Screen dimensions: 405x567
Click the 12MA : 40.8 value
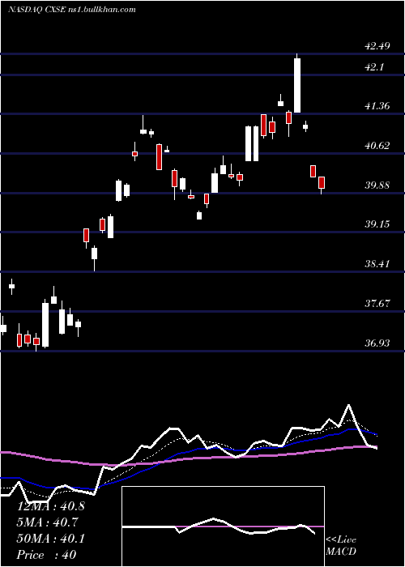(x=51, y=506)
